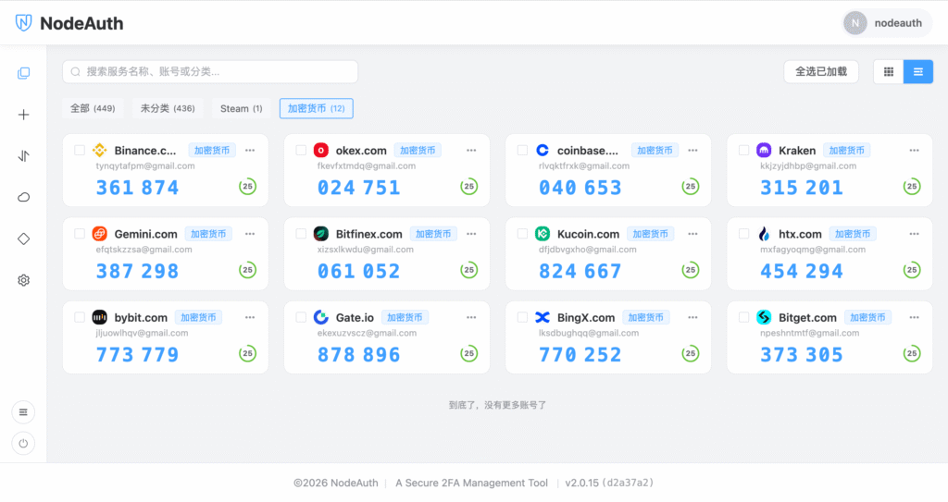This screenshot has width=948, height=502.
Task: Open more options menu for okex.com
Action: pos(471,150)
